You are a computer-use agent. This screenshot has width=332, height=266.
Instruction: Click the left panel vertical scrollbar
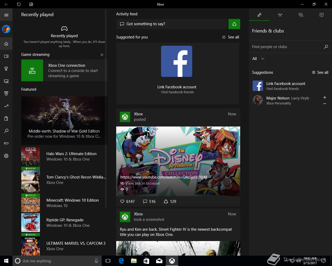(106, 109)
